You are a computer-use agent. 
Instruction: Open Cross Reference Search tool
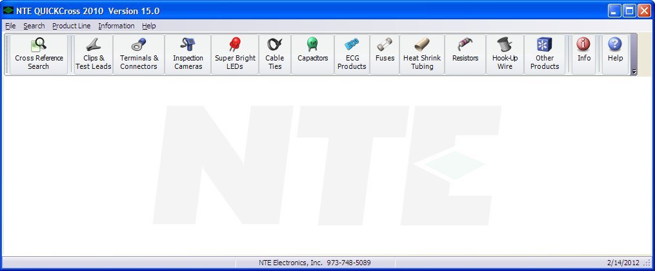39,54
